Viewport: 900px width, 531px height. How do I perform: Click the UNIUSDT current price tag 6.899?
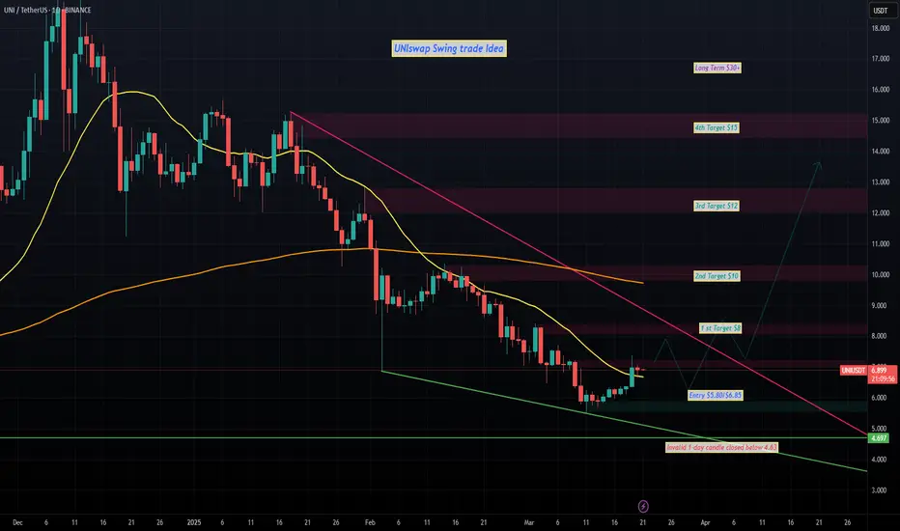coord(868,375)
